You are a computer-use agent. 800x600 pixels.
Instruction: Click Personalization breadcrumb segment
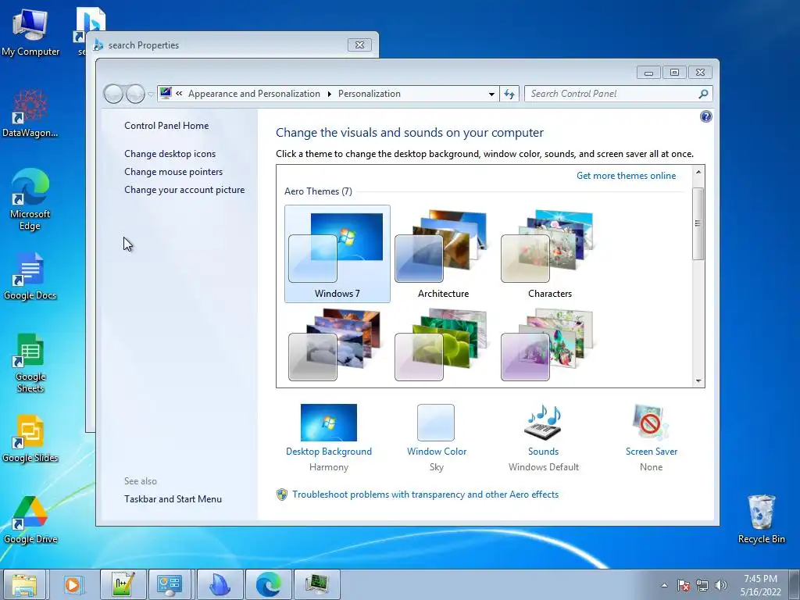pos(370,94)
